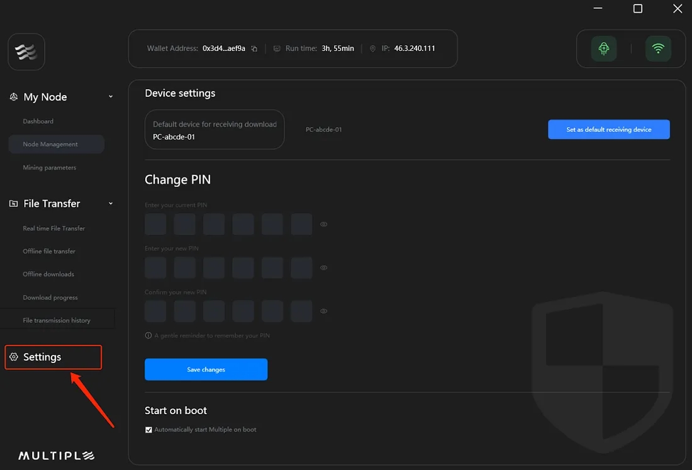Open Default device for receiving download selector

pos(215,130)
